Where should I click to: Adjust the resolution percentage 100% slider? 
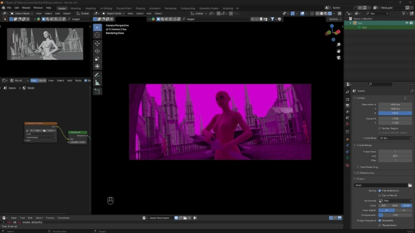(395, 113)
